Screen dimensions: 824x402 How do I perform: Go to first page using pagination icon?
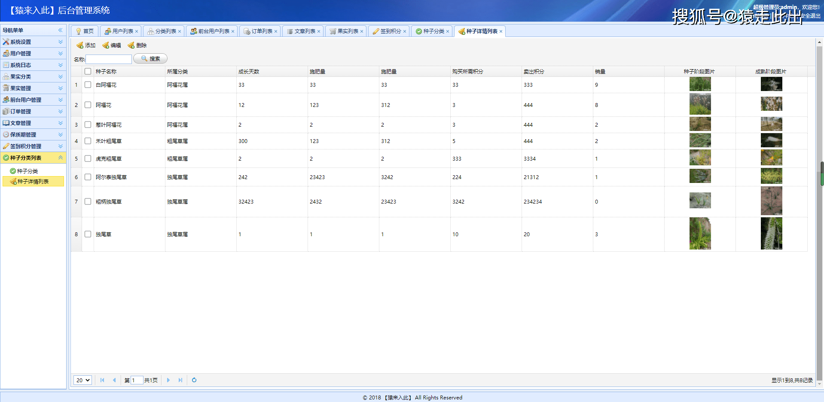102,380
